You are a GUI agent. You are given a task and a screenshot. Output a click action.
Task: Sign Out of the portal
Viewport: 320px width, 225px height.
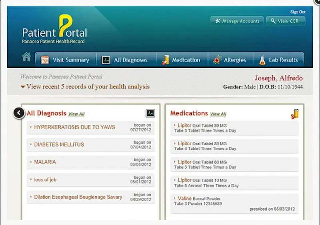[x=298, y=12]
